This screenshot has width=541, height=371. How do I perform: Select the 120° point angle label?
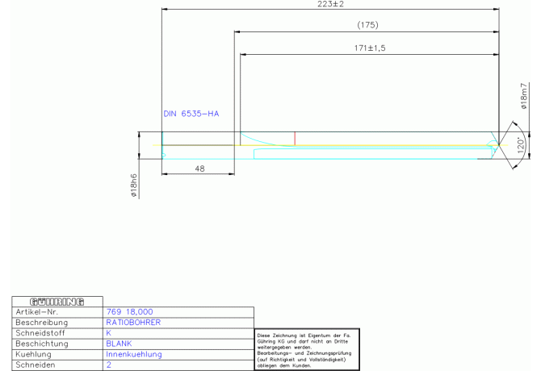(x=522, y=146)
